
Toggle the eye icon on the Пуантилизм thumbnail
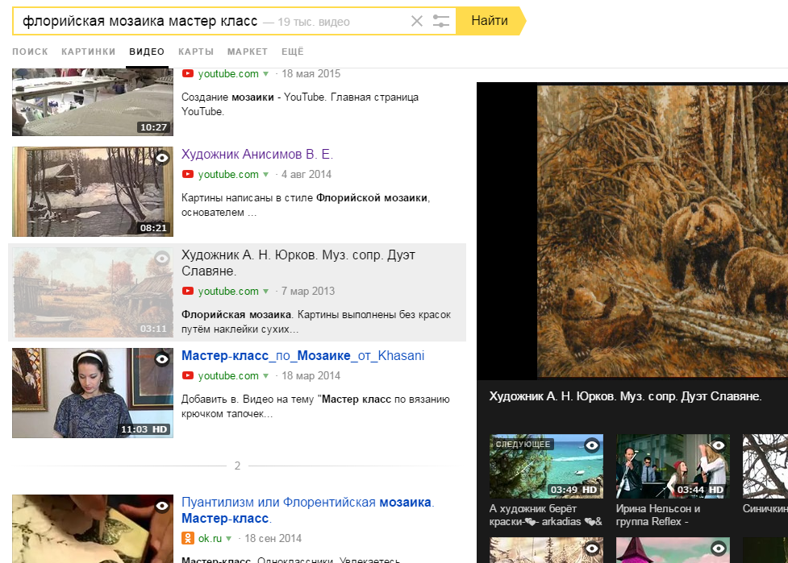(162, 506)
